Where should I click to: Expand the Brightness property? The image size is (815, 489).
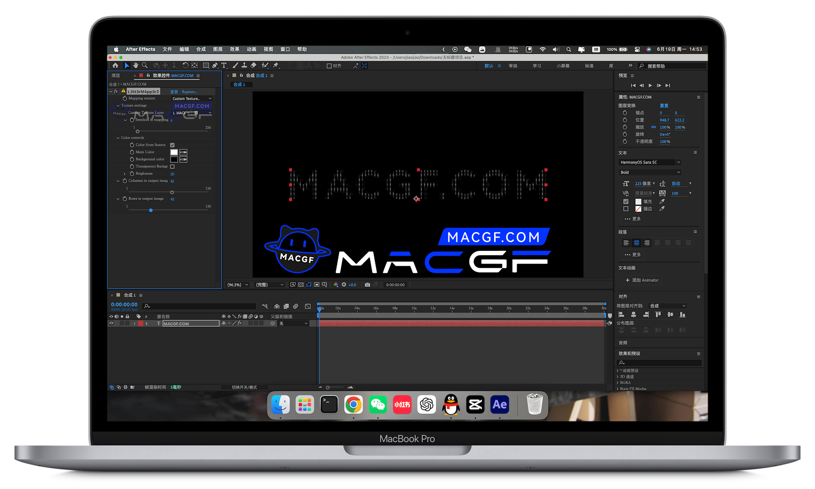click(x=124, y=174)
